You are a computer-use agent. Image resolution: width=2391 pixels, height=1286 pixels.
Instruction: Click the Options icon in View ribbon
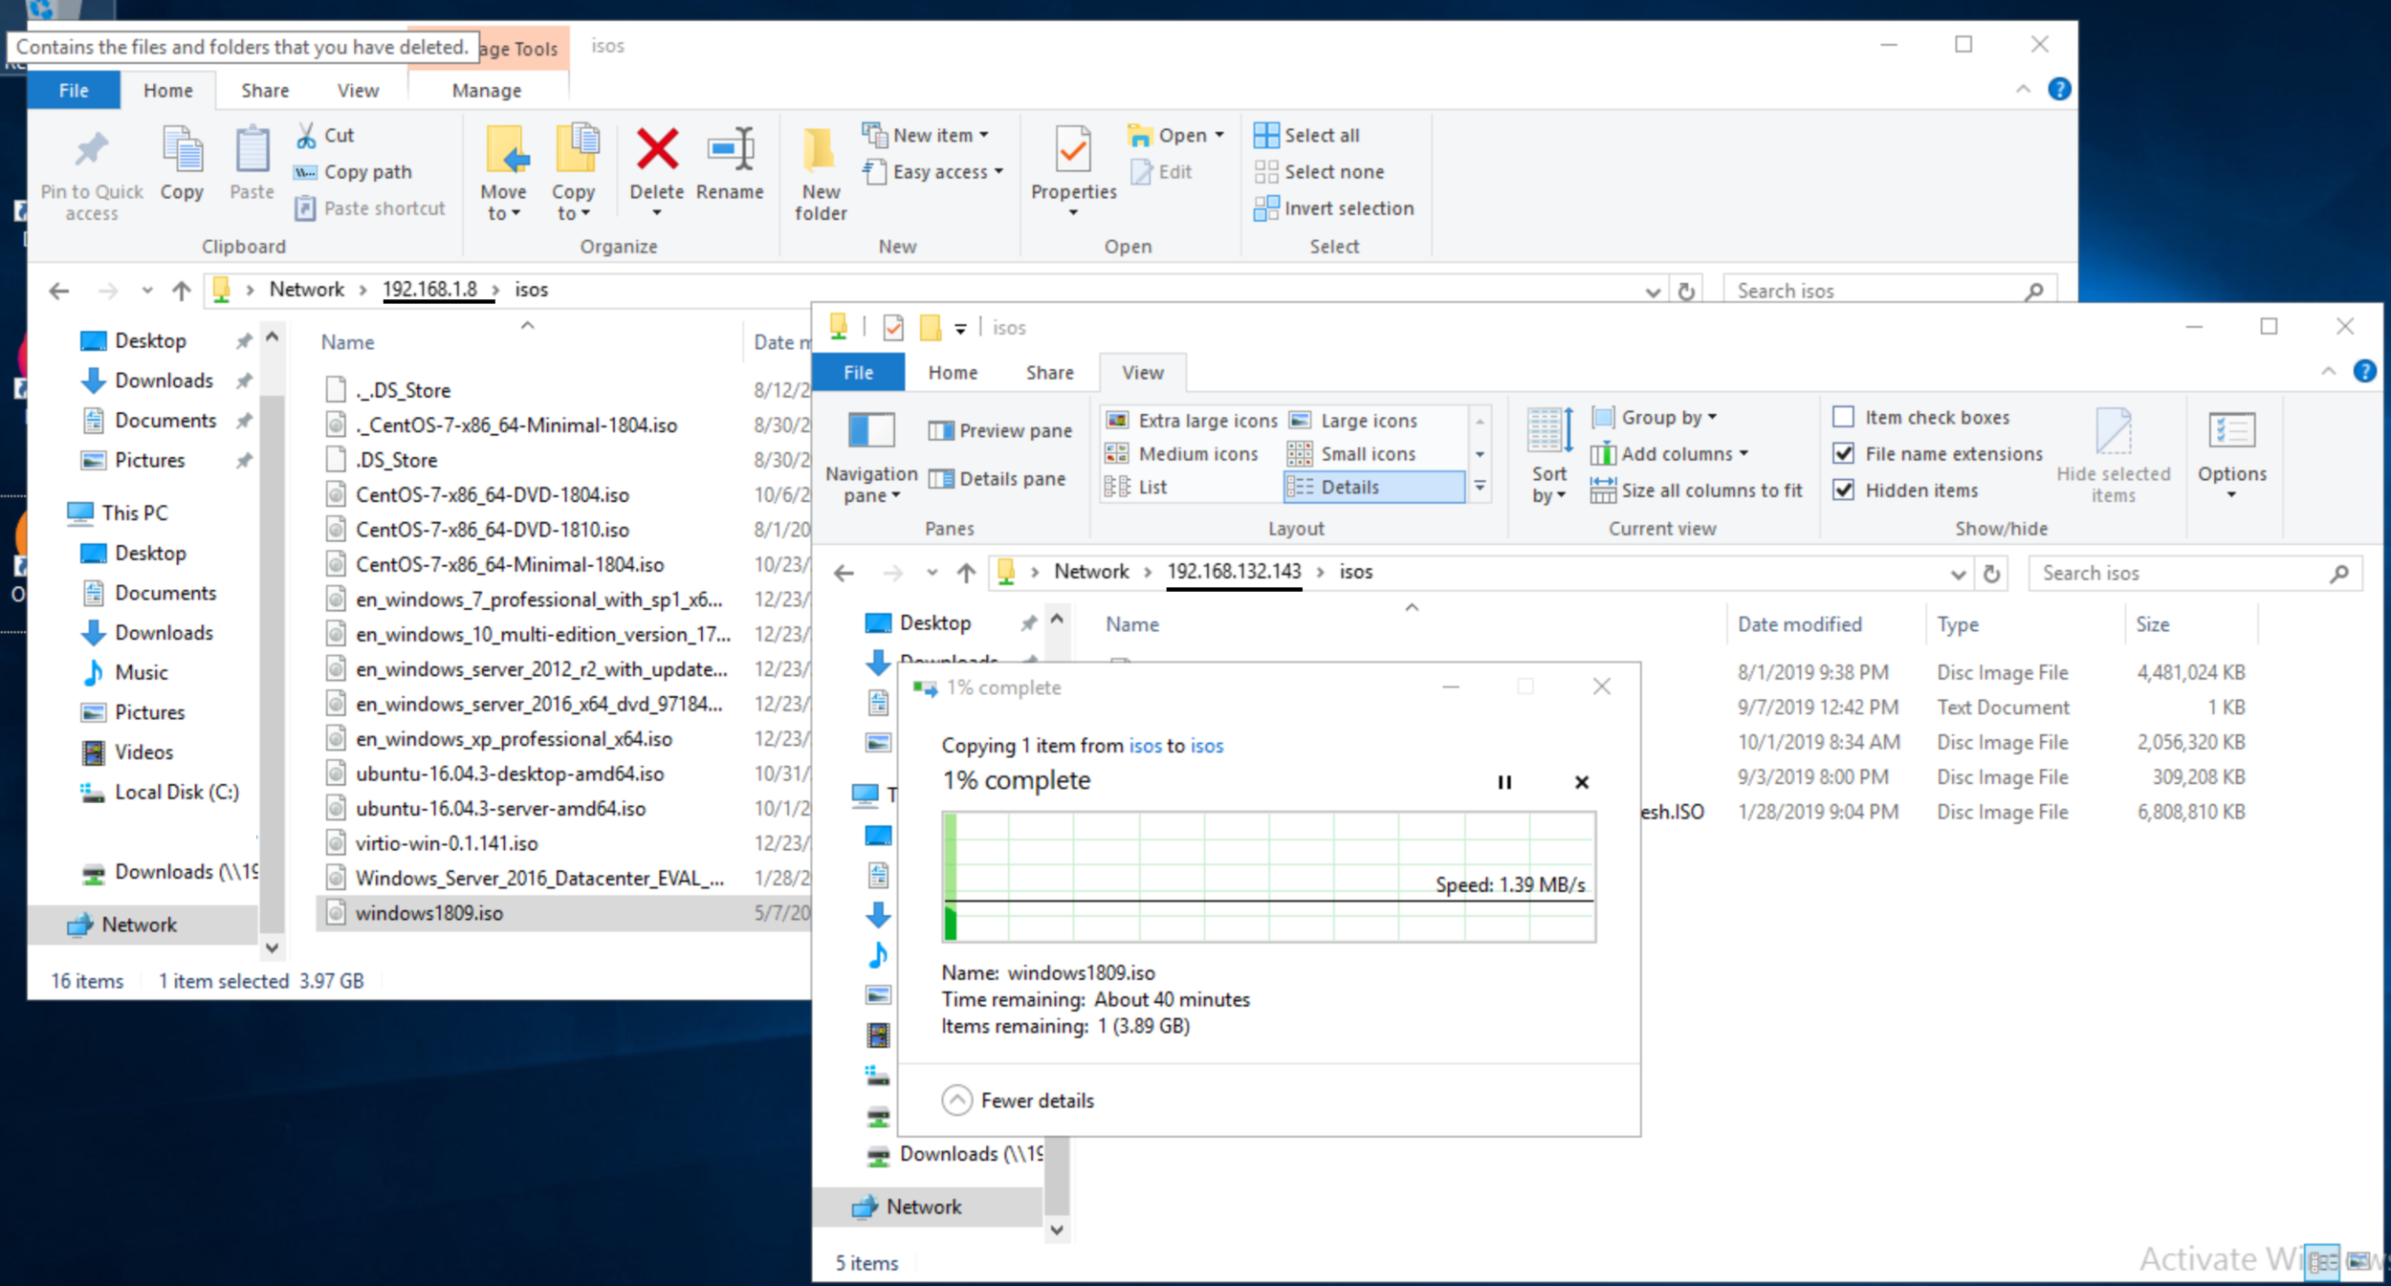pyautogui.click(x=2230, y=432)
